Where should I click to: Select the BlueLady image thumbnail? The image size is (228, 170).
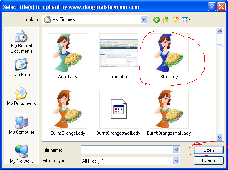(x=169, y=53)
